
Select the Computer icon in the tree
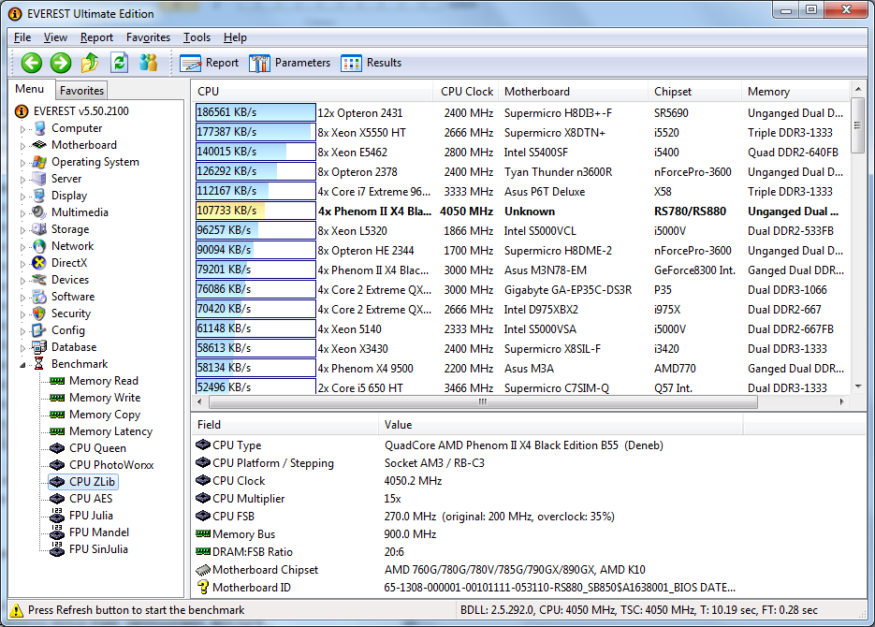(x=39, y=128)
